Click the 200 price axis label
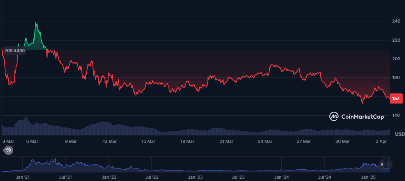 tap(396, 59)
